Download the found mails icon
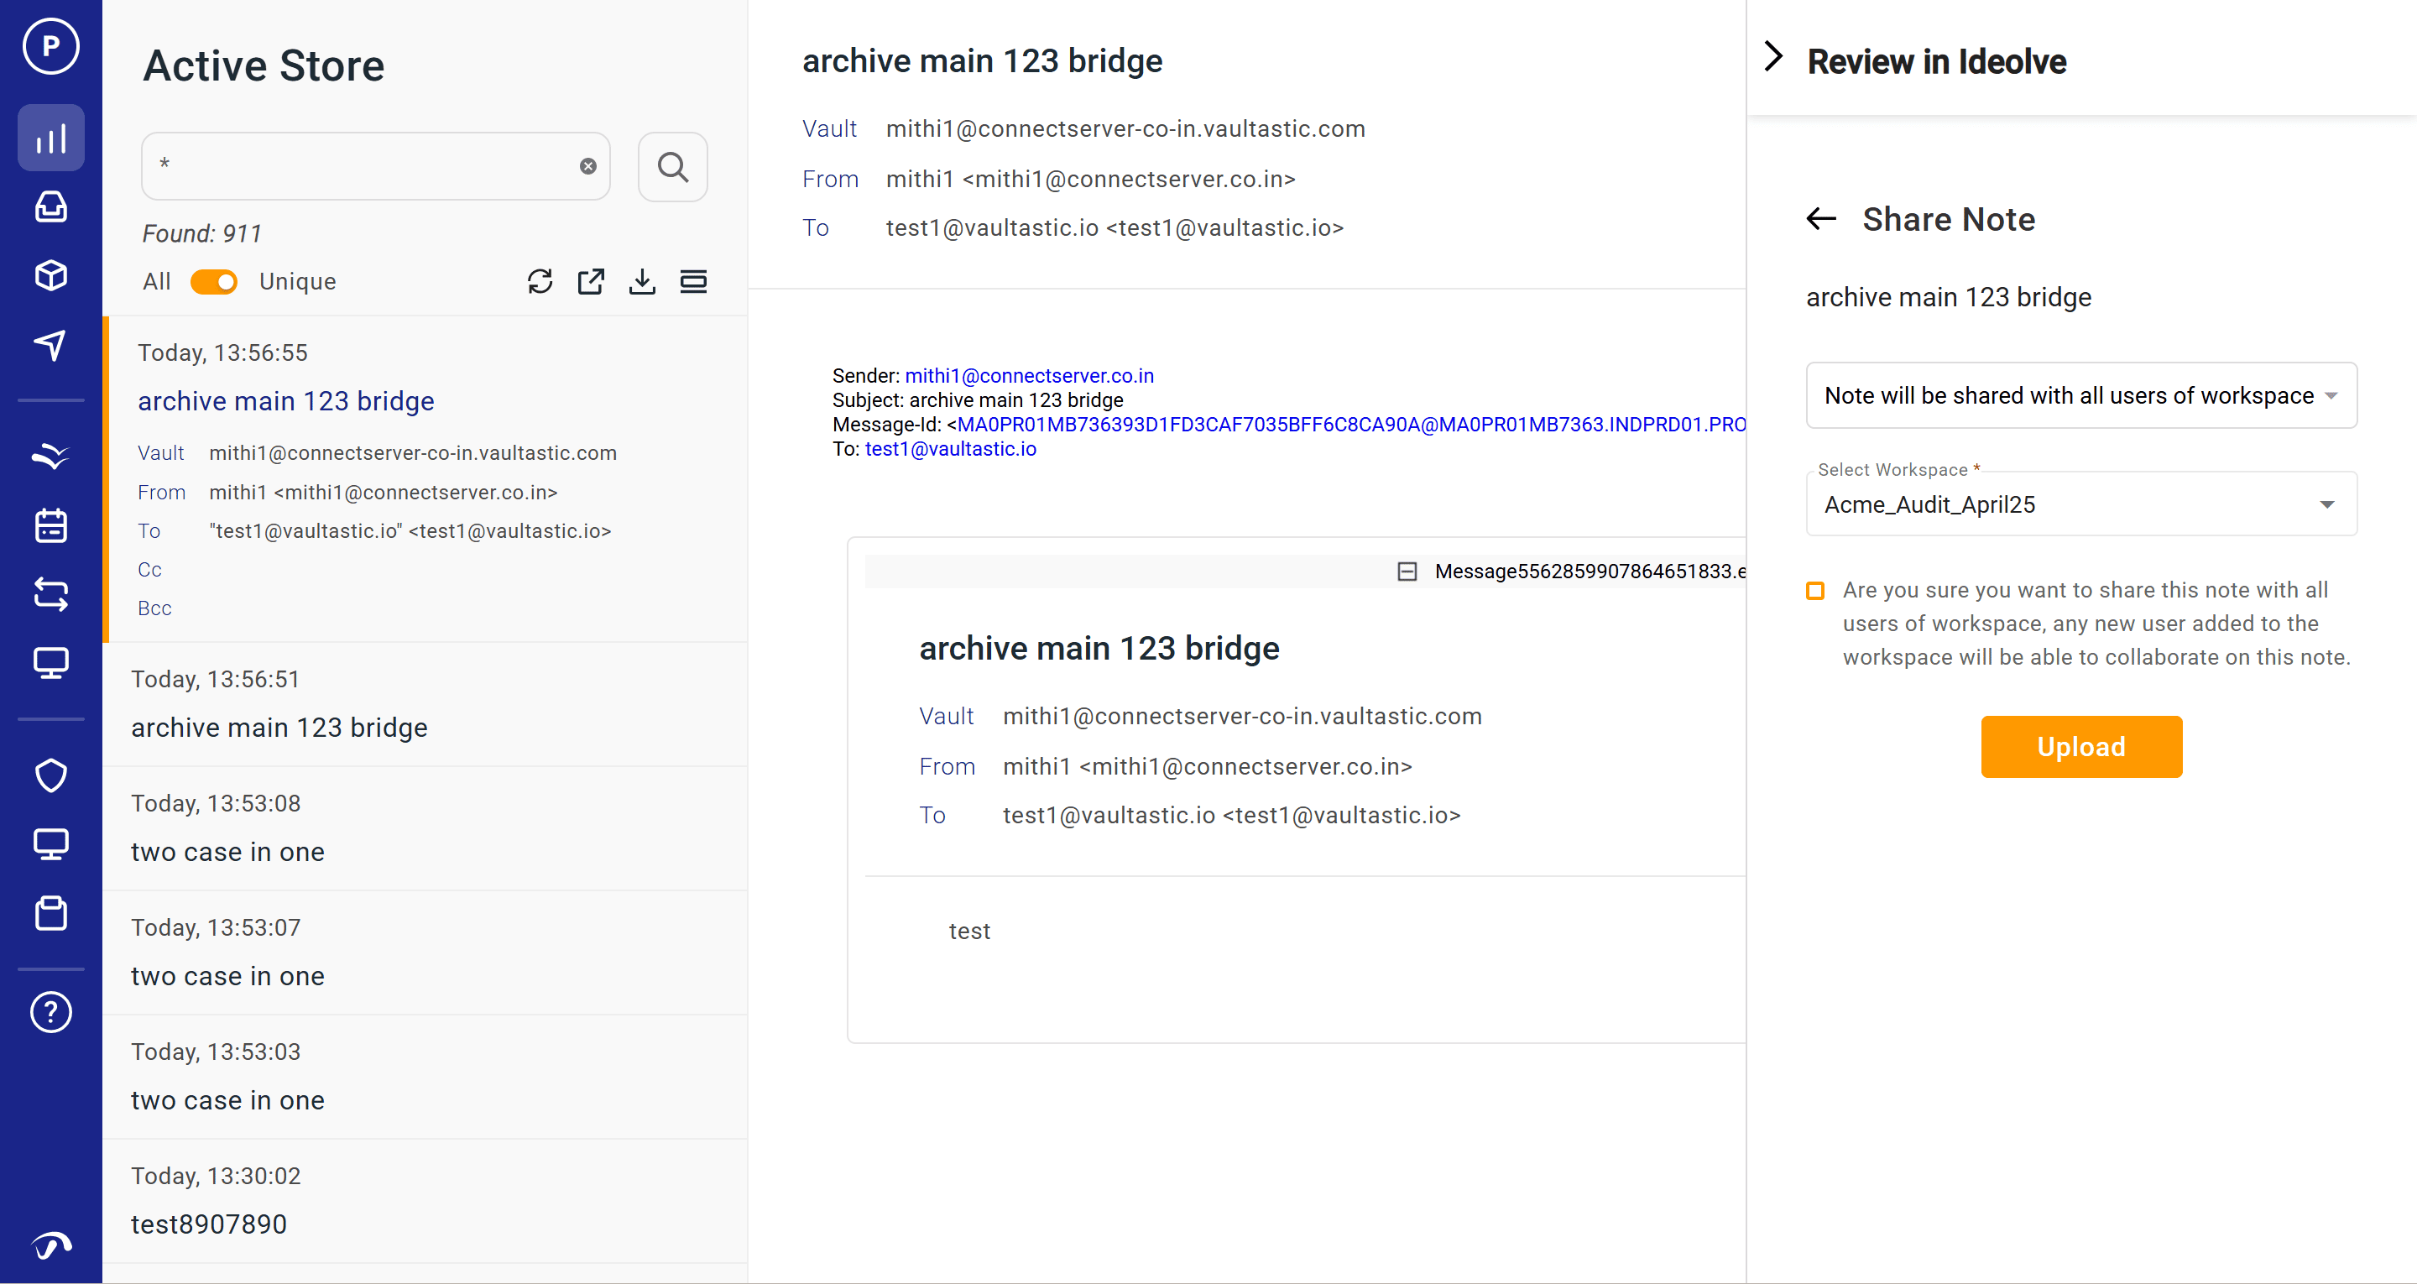The image size is (2417, 1284). pyautogui.click(x=642, y=282)
